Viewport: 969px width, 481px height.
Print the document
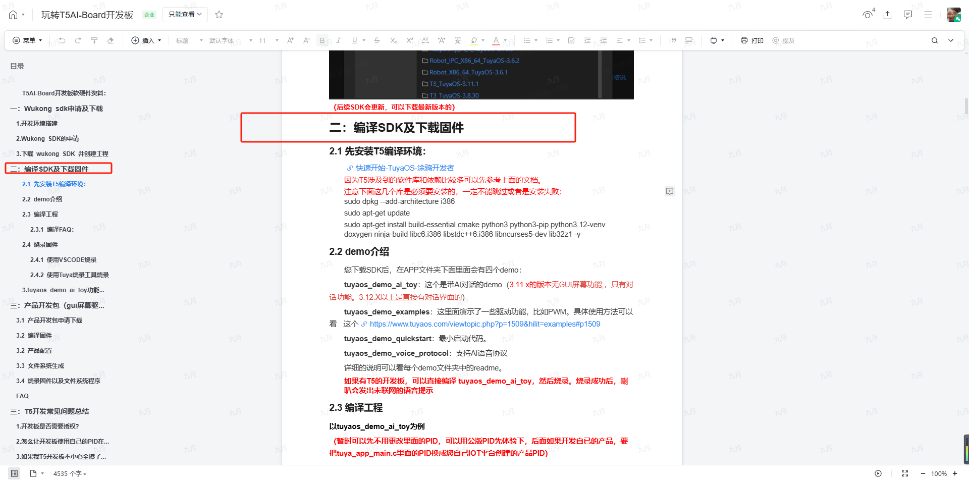751,40
